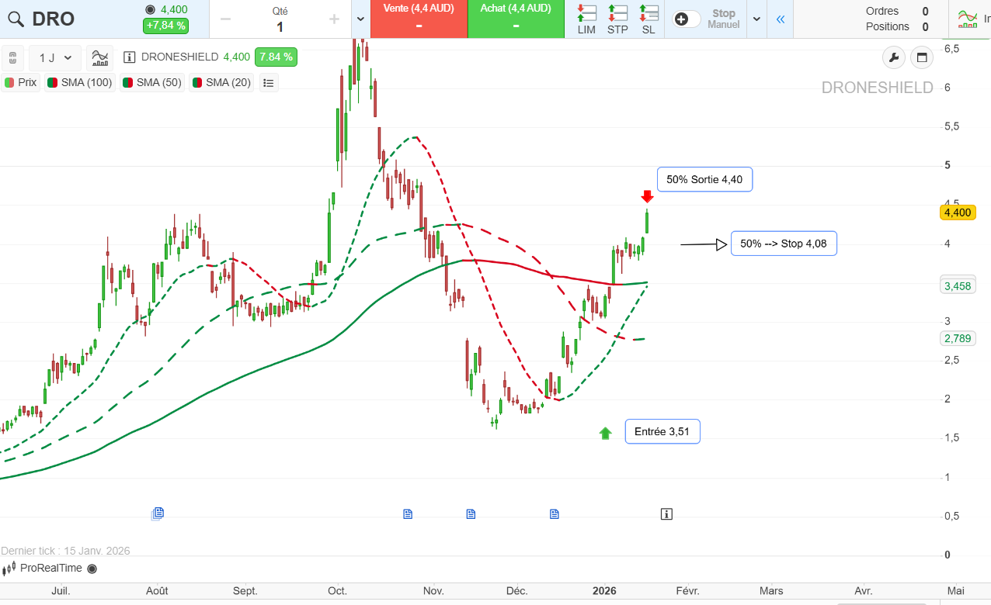Select the '50% --> Stop 4,08' annotation

coord(784,244)
